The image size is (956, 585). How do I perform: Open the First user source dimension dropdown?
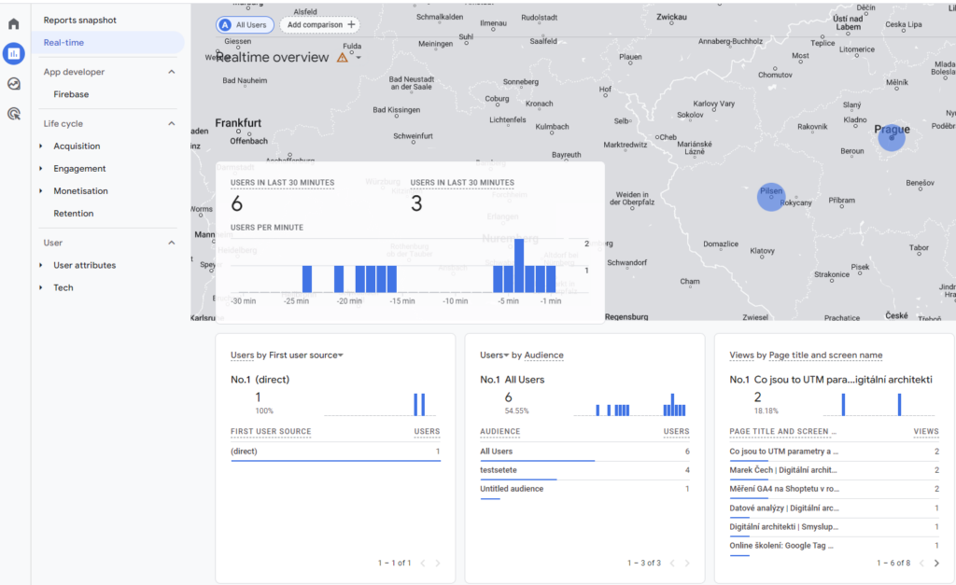(x=341, y=355)
